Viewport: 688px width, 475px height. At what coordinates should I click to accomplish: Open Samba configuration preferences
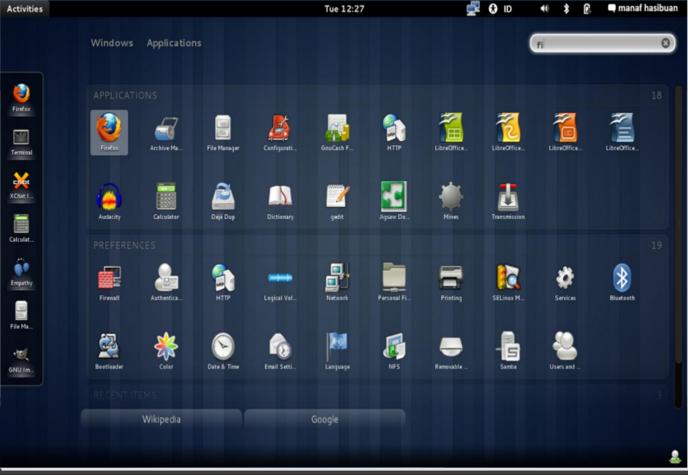507,349
